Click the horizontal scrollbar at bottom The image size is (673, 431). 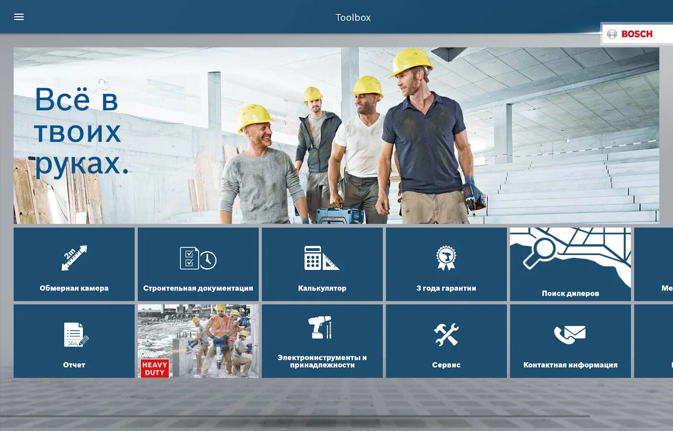(295, 416)
